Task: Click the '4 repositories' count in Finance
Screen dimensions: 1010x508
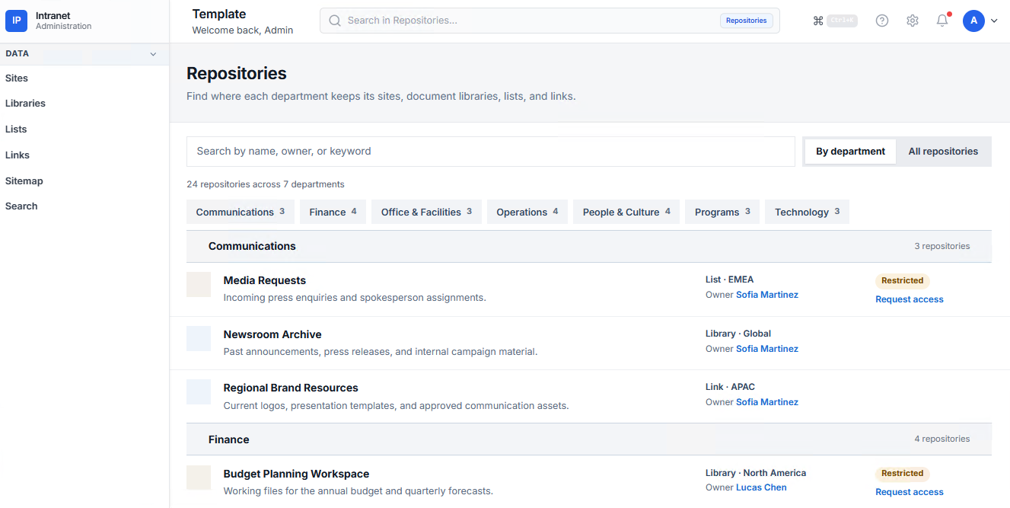Action: [942, 439]
